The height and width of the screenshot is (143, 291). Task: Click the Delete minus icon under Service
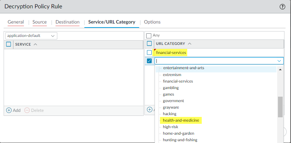[27, 110]
